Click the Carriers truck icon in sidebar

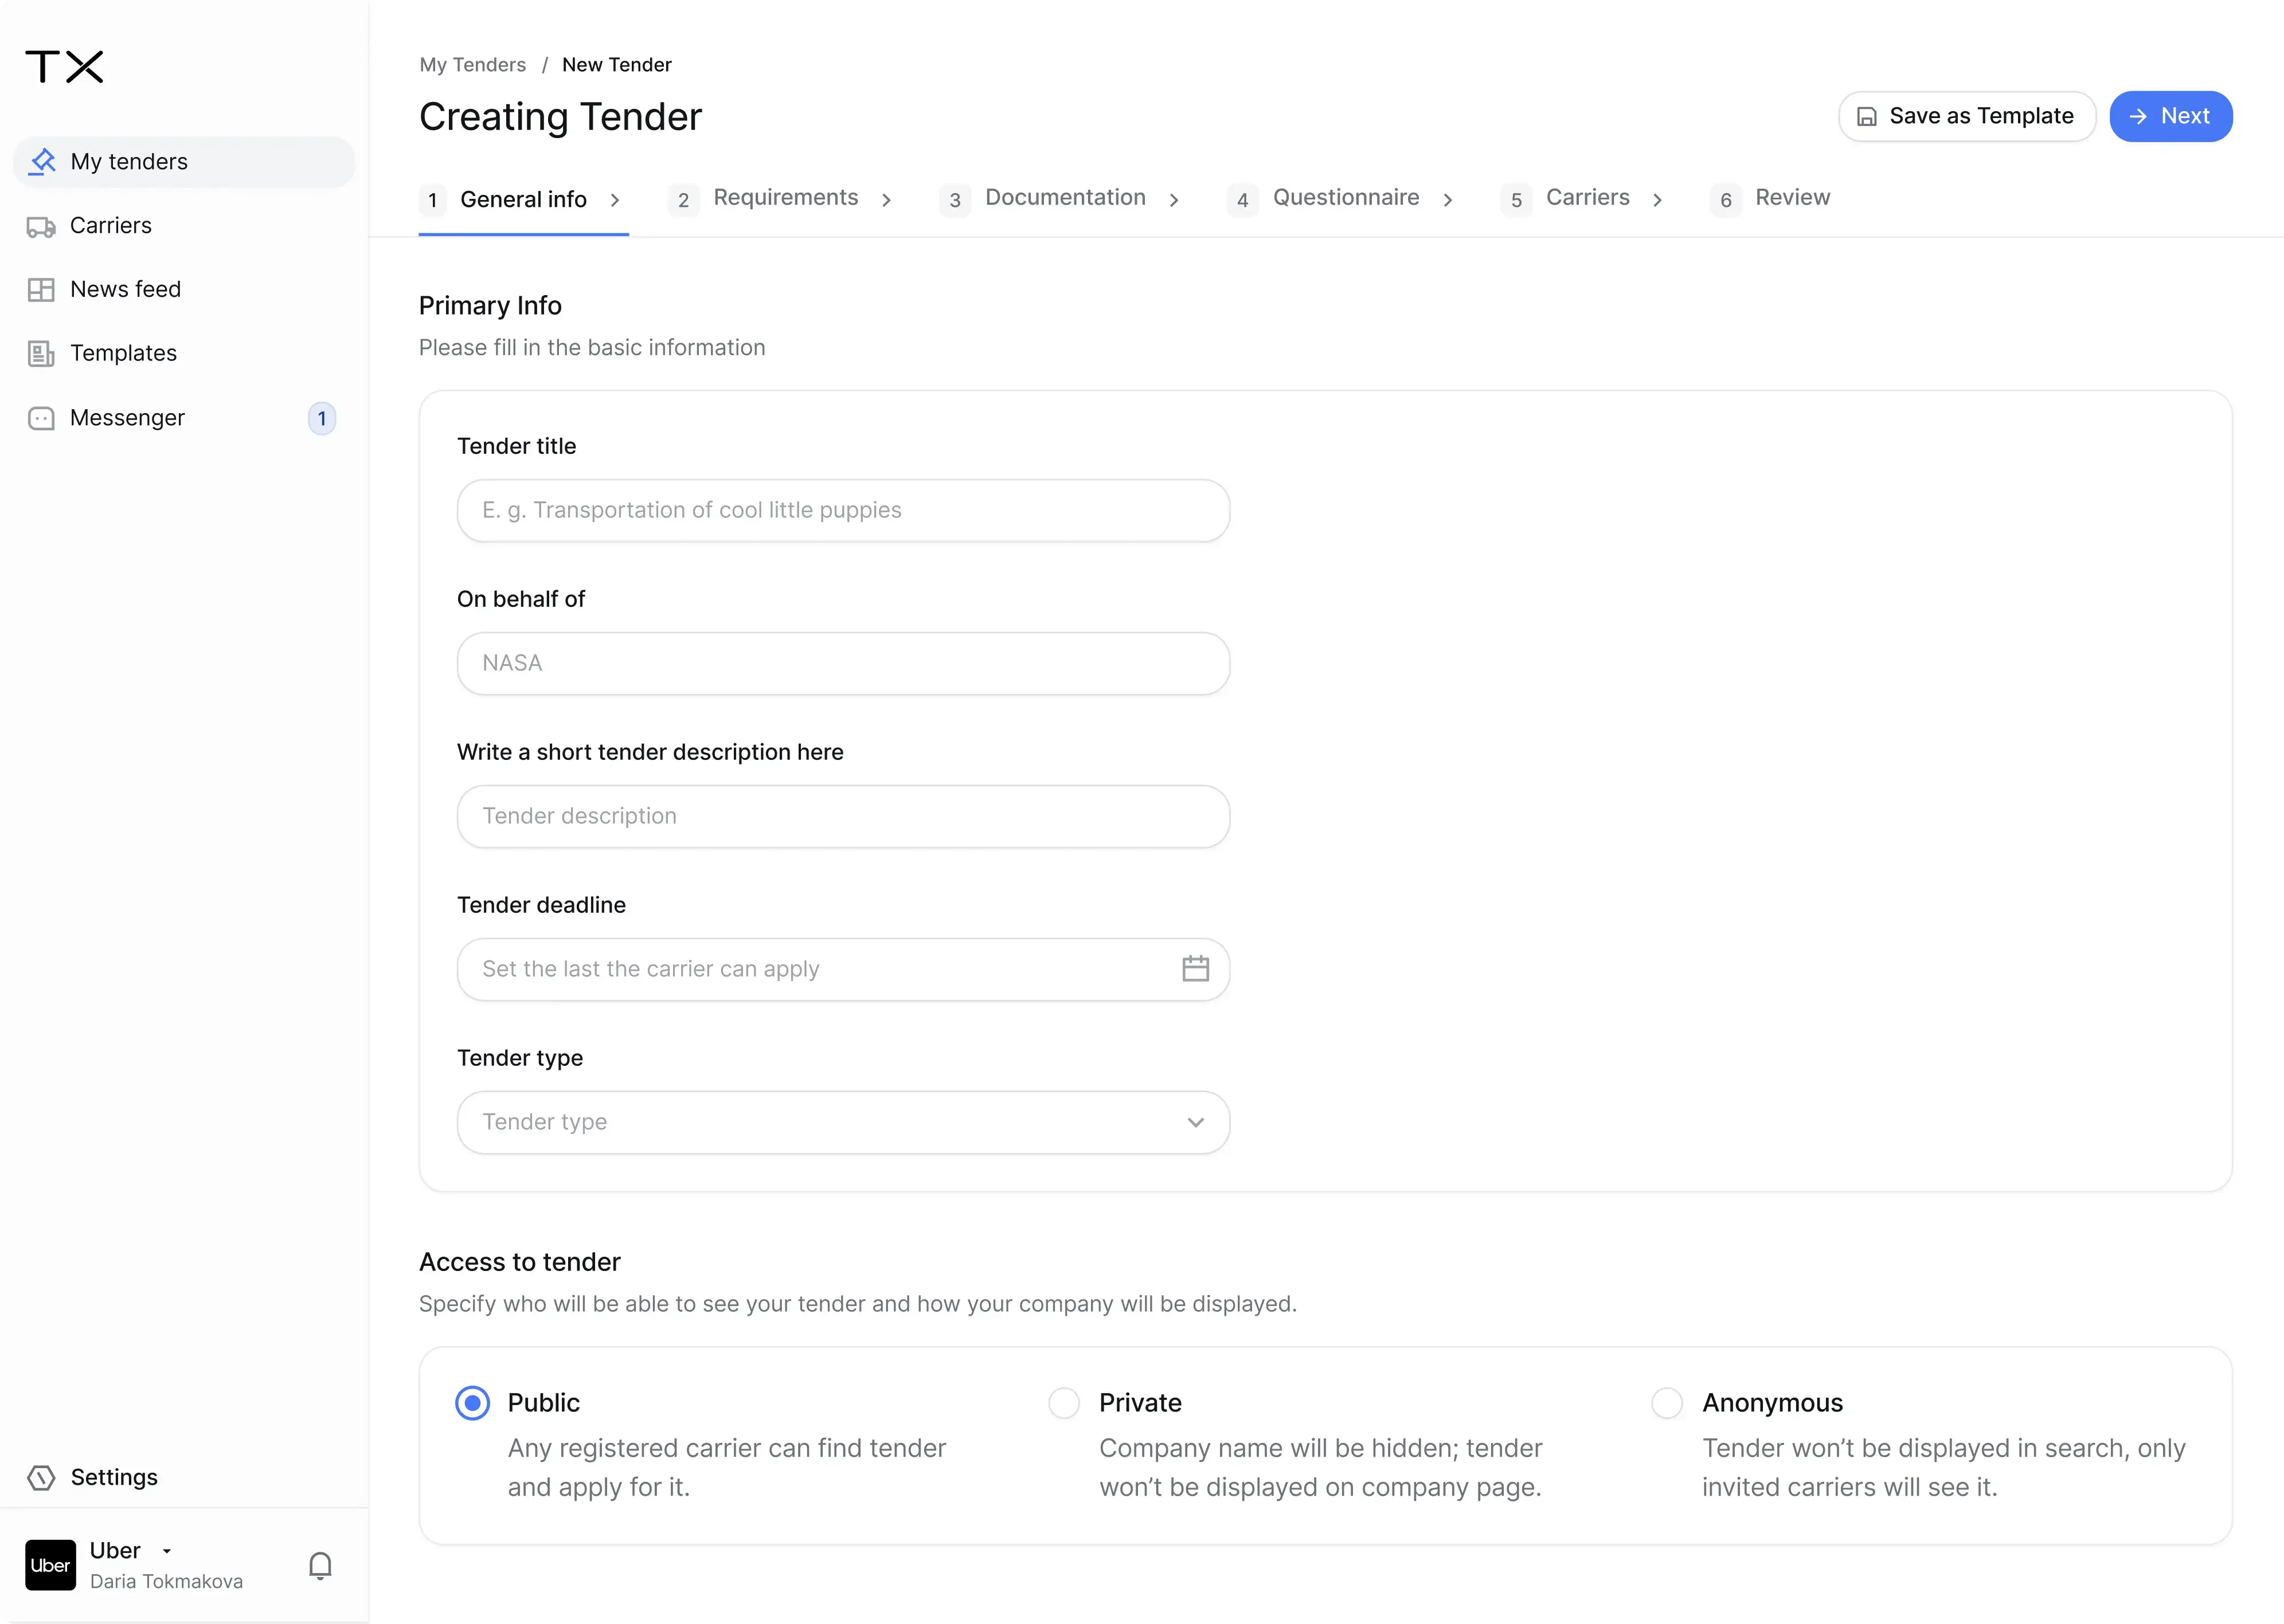tap(41, 227)
